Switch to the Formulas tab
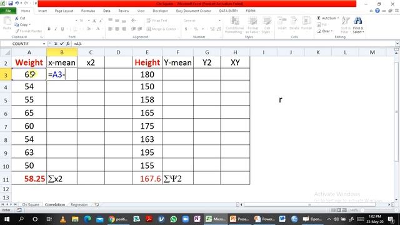Screen dimensions: 400x225 88,11
